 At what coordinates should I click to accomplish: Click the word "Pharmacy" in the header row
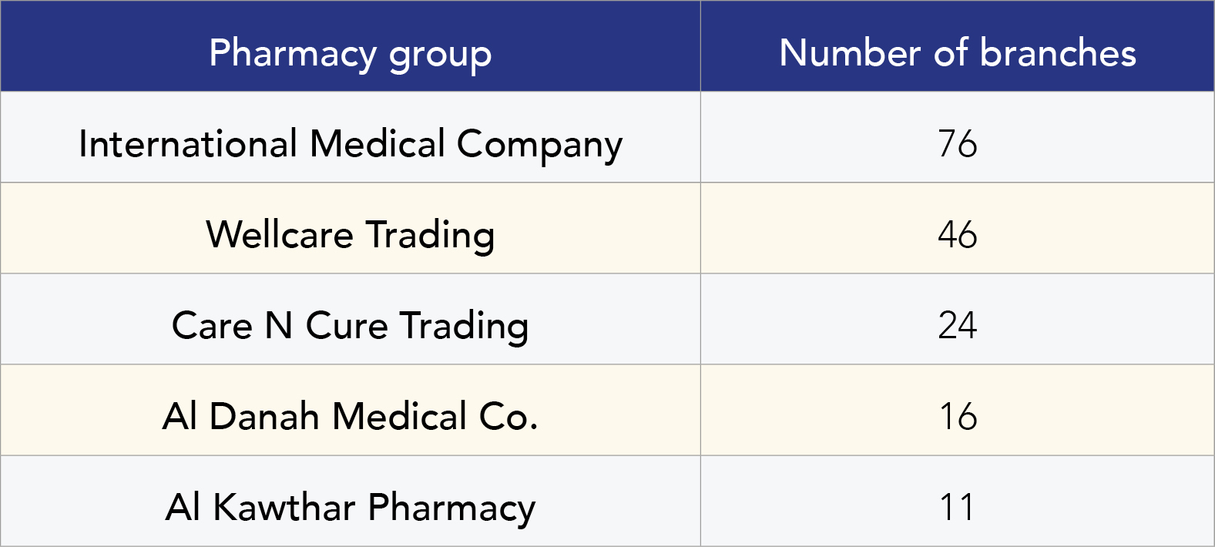pos(293,54)
